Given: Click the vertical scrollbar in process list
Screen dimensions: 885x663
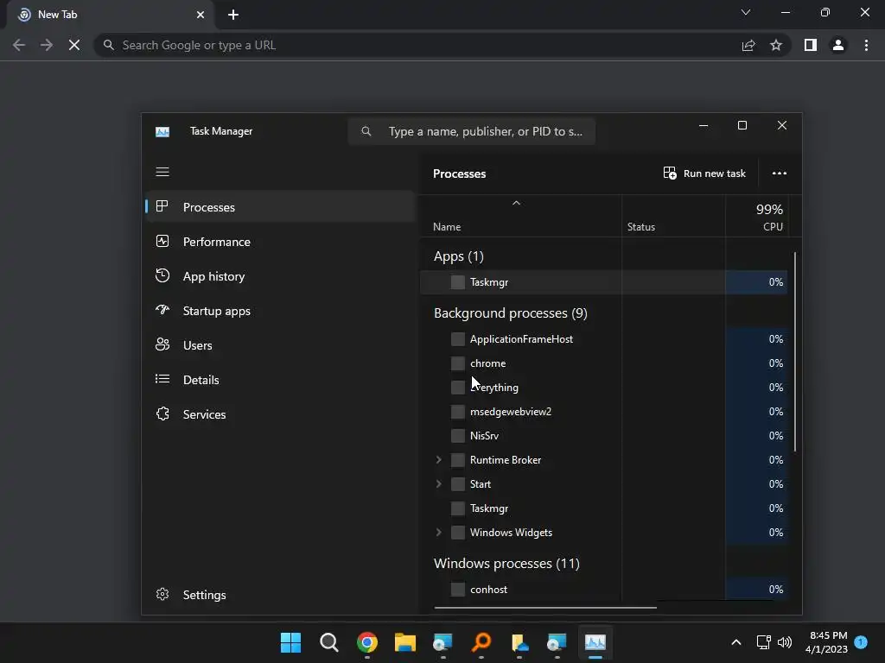Looking at the screenshot, I should 795,352.
